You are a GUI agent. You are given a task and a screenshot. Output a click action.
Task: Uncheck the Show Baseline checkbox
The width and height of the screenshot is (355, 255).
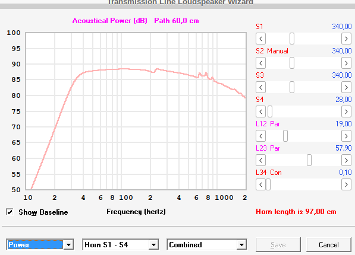pos(10,212)
